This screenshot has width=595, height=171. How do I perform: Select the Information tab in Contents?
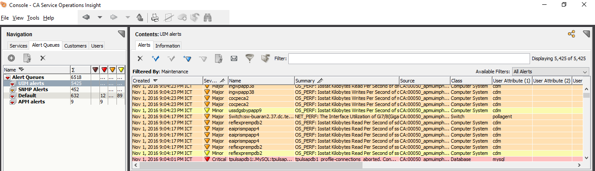pos(168,46)
